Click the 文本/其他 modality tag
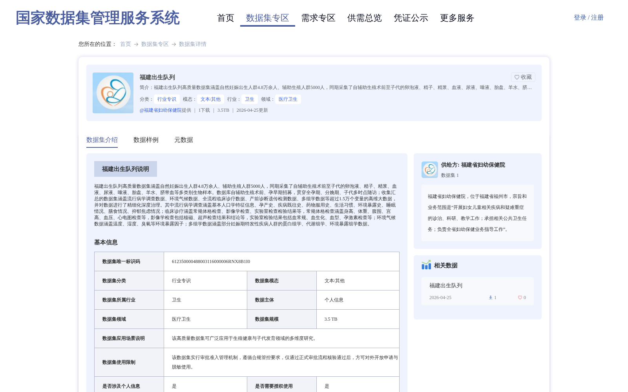 [210, 99]
